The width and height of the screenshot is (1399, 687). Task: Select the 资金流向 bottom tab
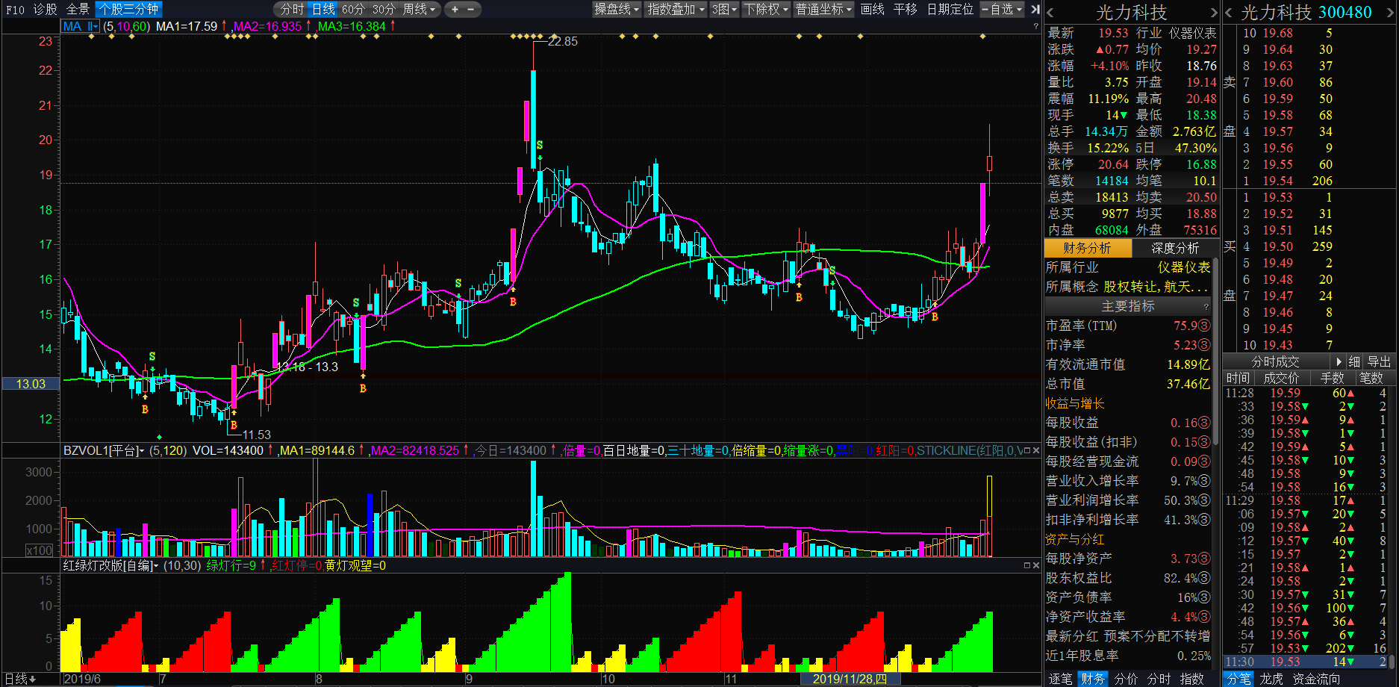(x=1316, y=679)
